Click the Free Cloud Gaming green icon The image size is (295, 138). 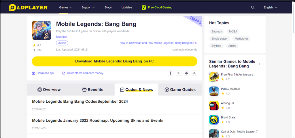pos(144,7)
